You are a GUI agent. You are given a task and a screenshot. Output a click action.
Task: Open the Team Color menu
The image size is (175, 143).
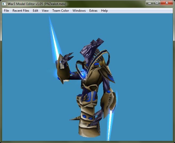point(61,11)
